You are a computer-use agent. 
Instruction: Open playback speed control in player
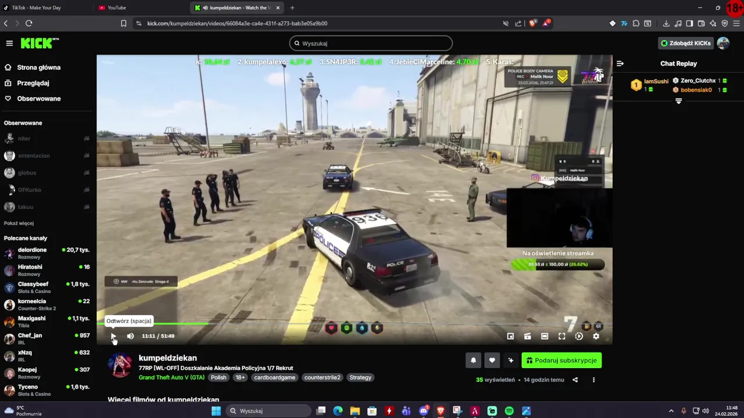579,336
